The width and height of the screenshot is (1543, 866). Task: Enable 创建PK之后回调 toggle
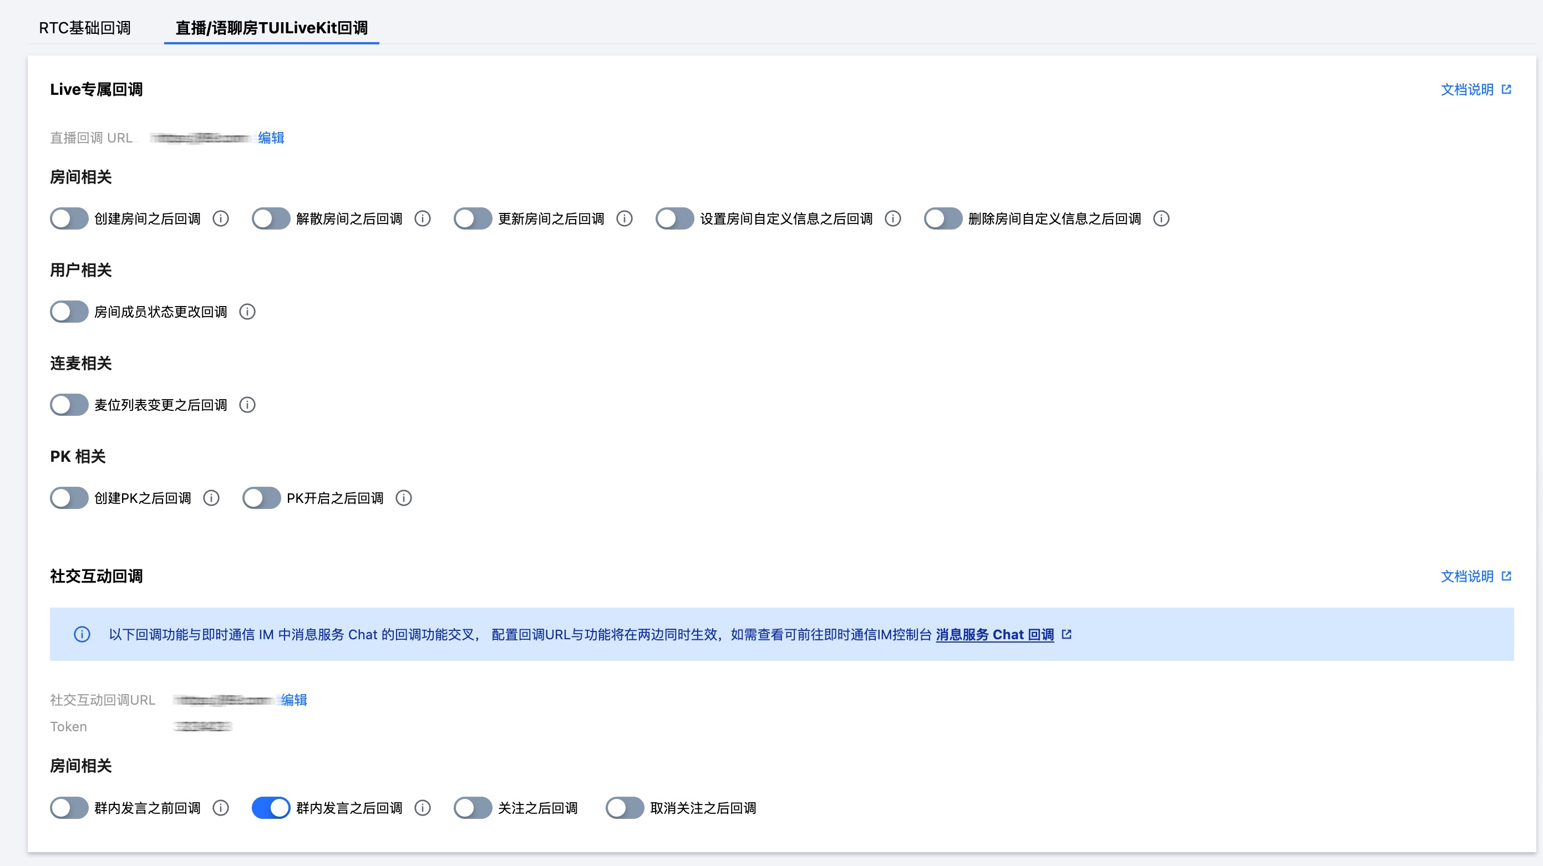click(69, 498)
